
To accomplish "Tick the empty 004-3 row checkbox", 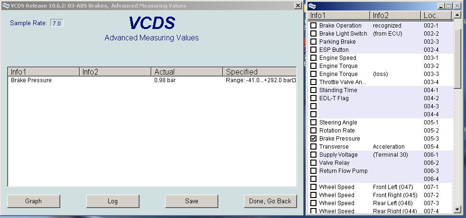I will pyautogui.click(x=313, y=106).
